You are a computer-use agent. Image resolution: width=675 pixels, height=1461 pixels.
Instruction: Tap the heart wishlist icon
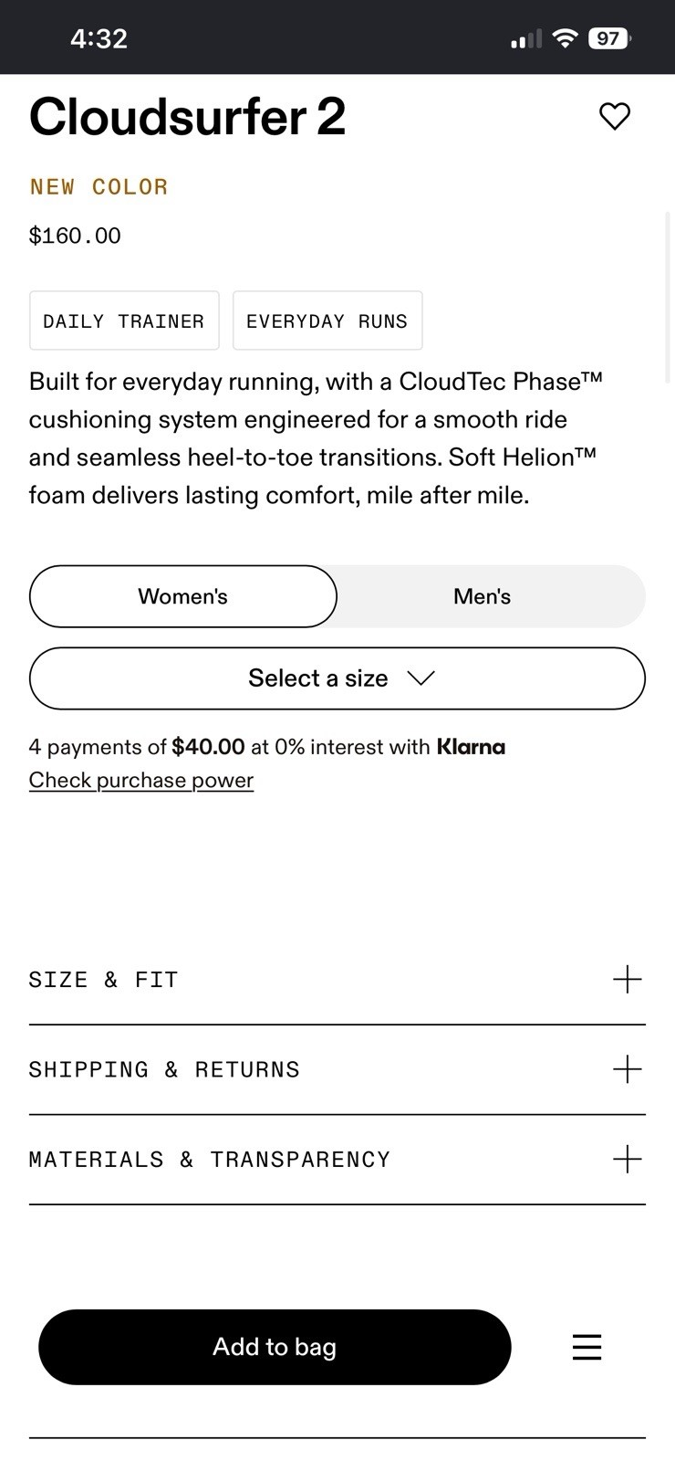tap(614, 116)
